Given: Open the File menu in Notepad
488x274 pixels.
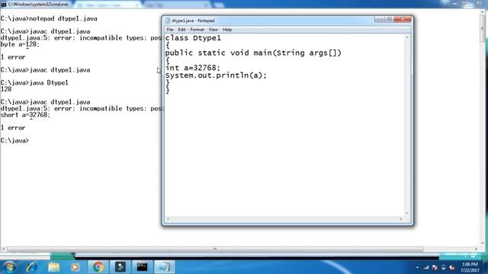Looking at the screenshot, I should point(170,30).
